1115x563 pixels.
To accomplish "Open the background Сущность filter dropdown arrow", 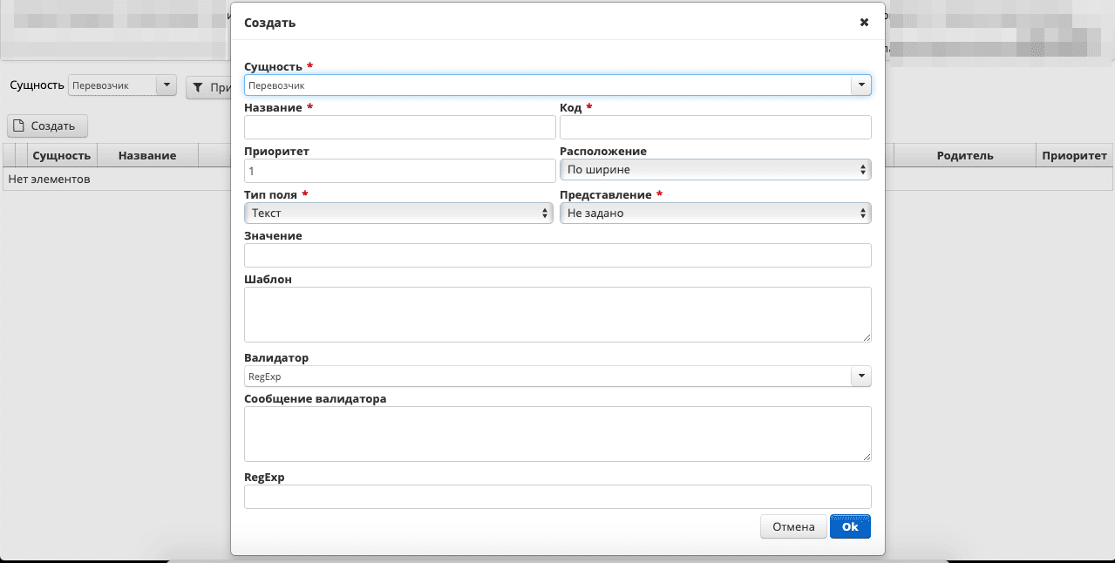I will (166, 85).
